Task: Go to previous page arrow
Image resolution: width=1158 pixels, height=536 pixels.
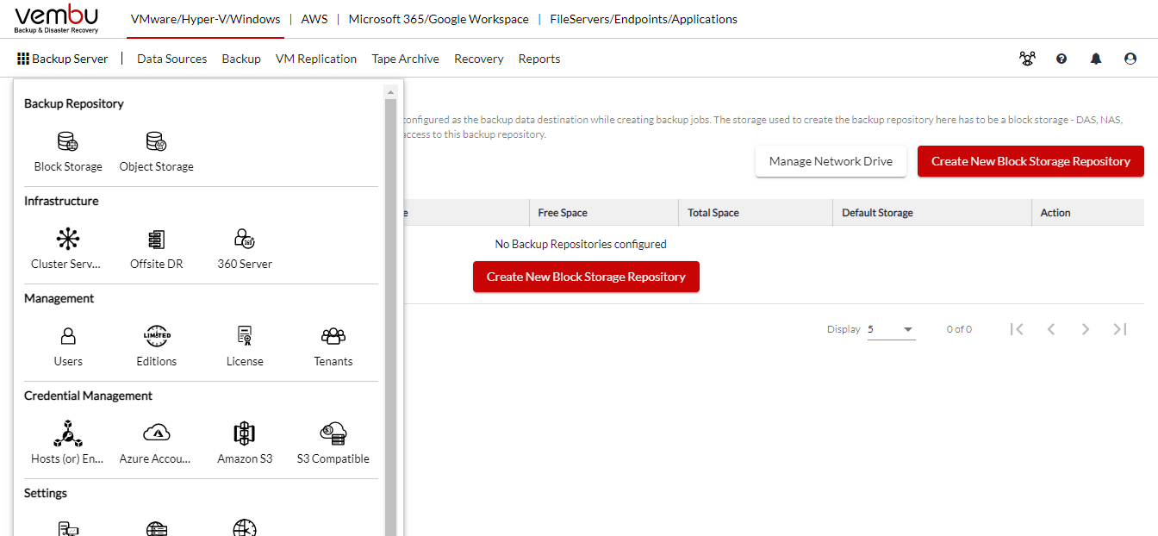Action: pos(1051,329)
